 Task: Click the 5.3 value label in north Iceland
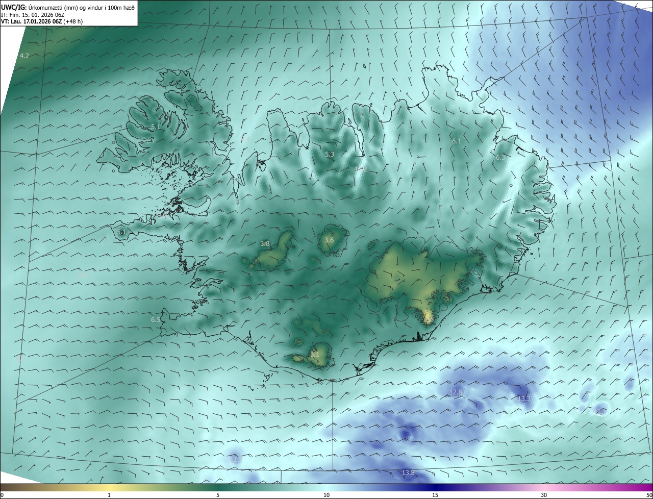[330, 154]
